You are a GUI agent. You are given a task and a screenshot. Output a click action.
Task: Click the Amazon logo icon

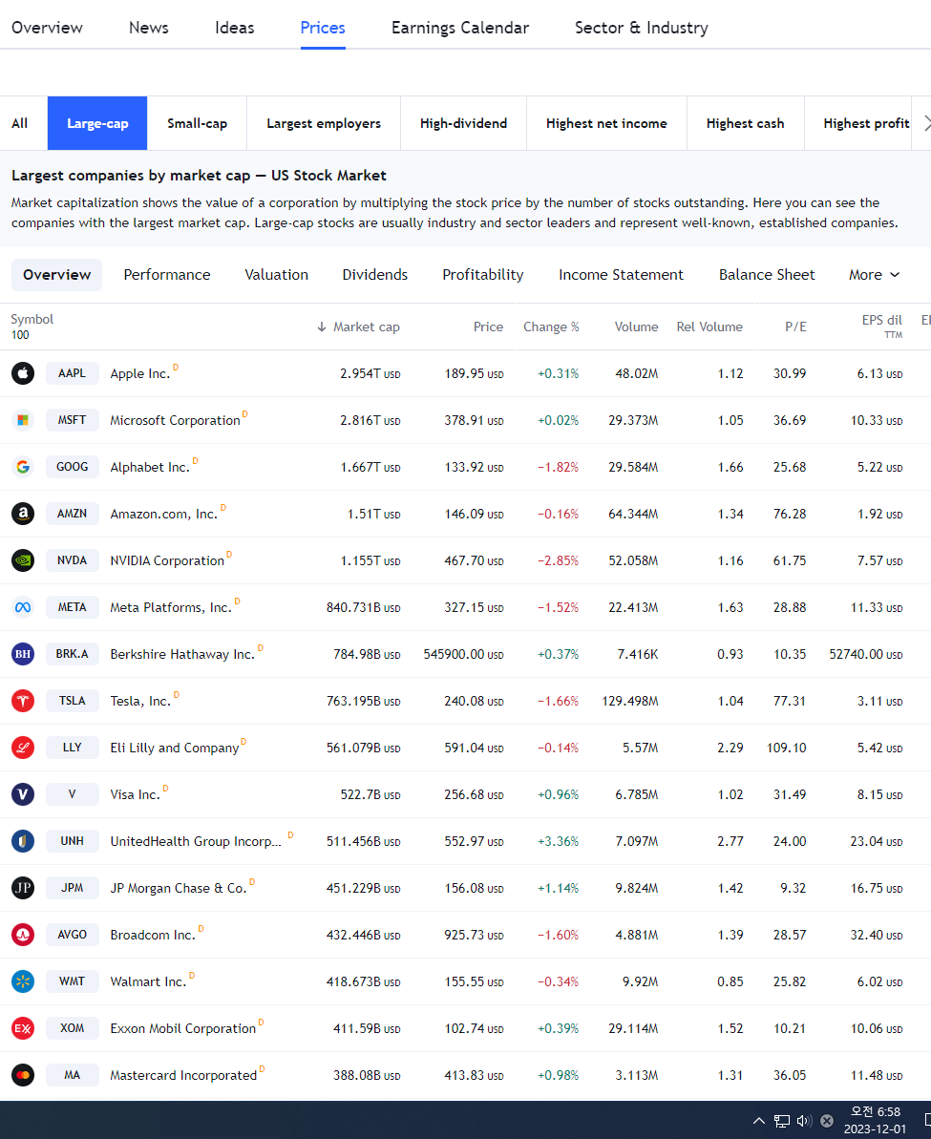pos(23,514)
